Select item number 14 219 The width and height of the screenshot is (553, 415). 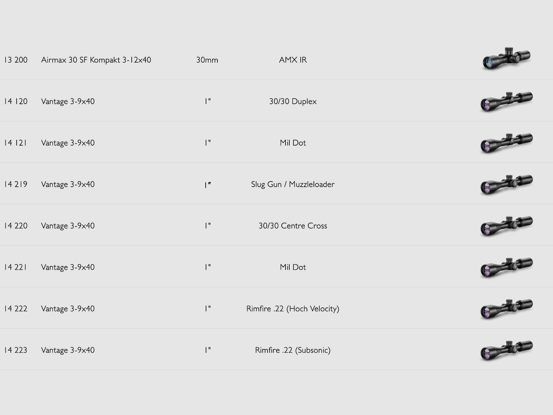click(x=16, y=184)
